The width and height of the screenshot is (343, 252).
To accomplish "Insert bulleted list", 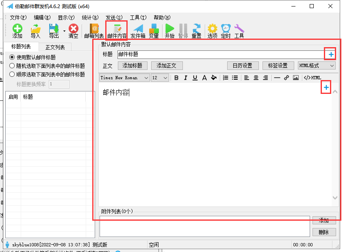I will coord(235,78).
